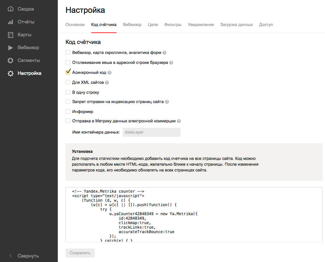
Task: Check the В одну строку option
Action: (x=68, y=92)
